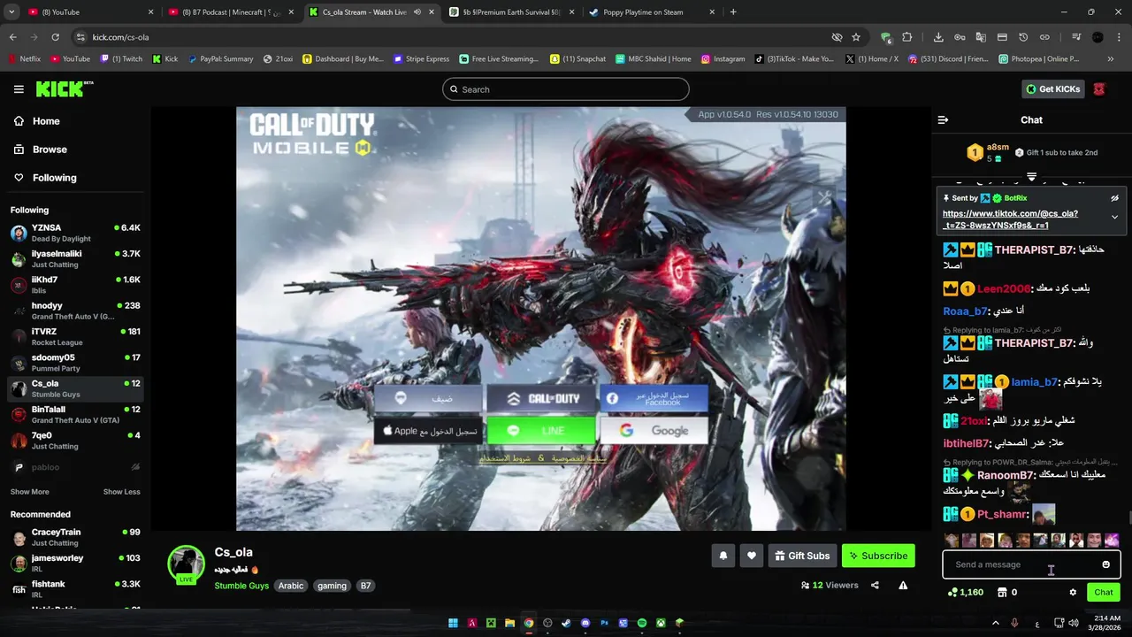Click the search box on Kick

(x=566, y=89)
